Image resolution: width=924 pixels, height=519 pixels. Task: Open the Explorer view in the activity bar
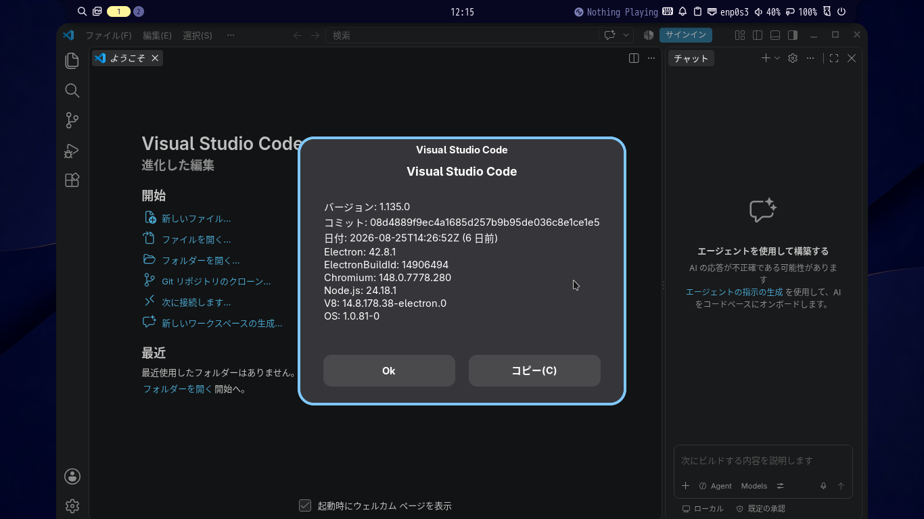coord(72,61)
